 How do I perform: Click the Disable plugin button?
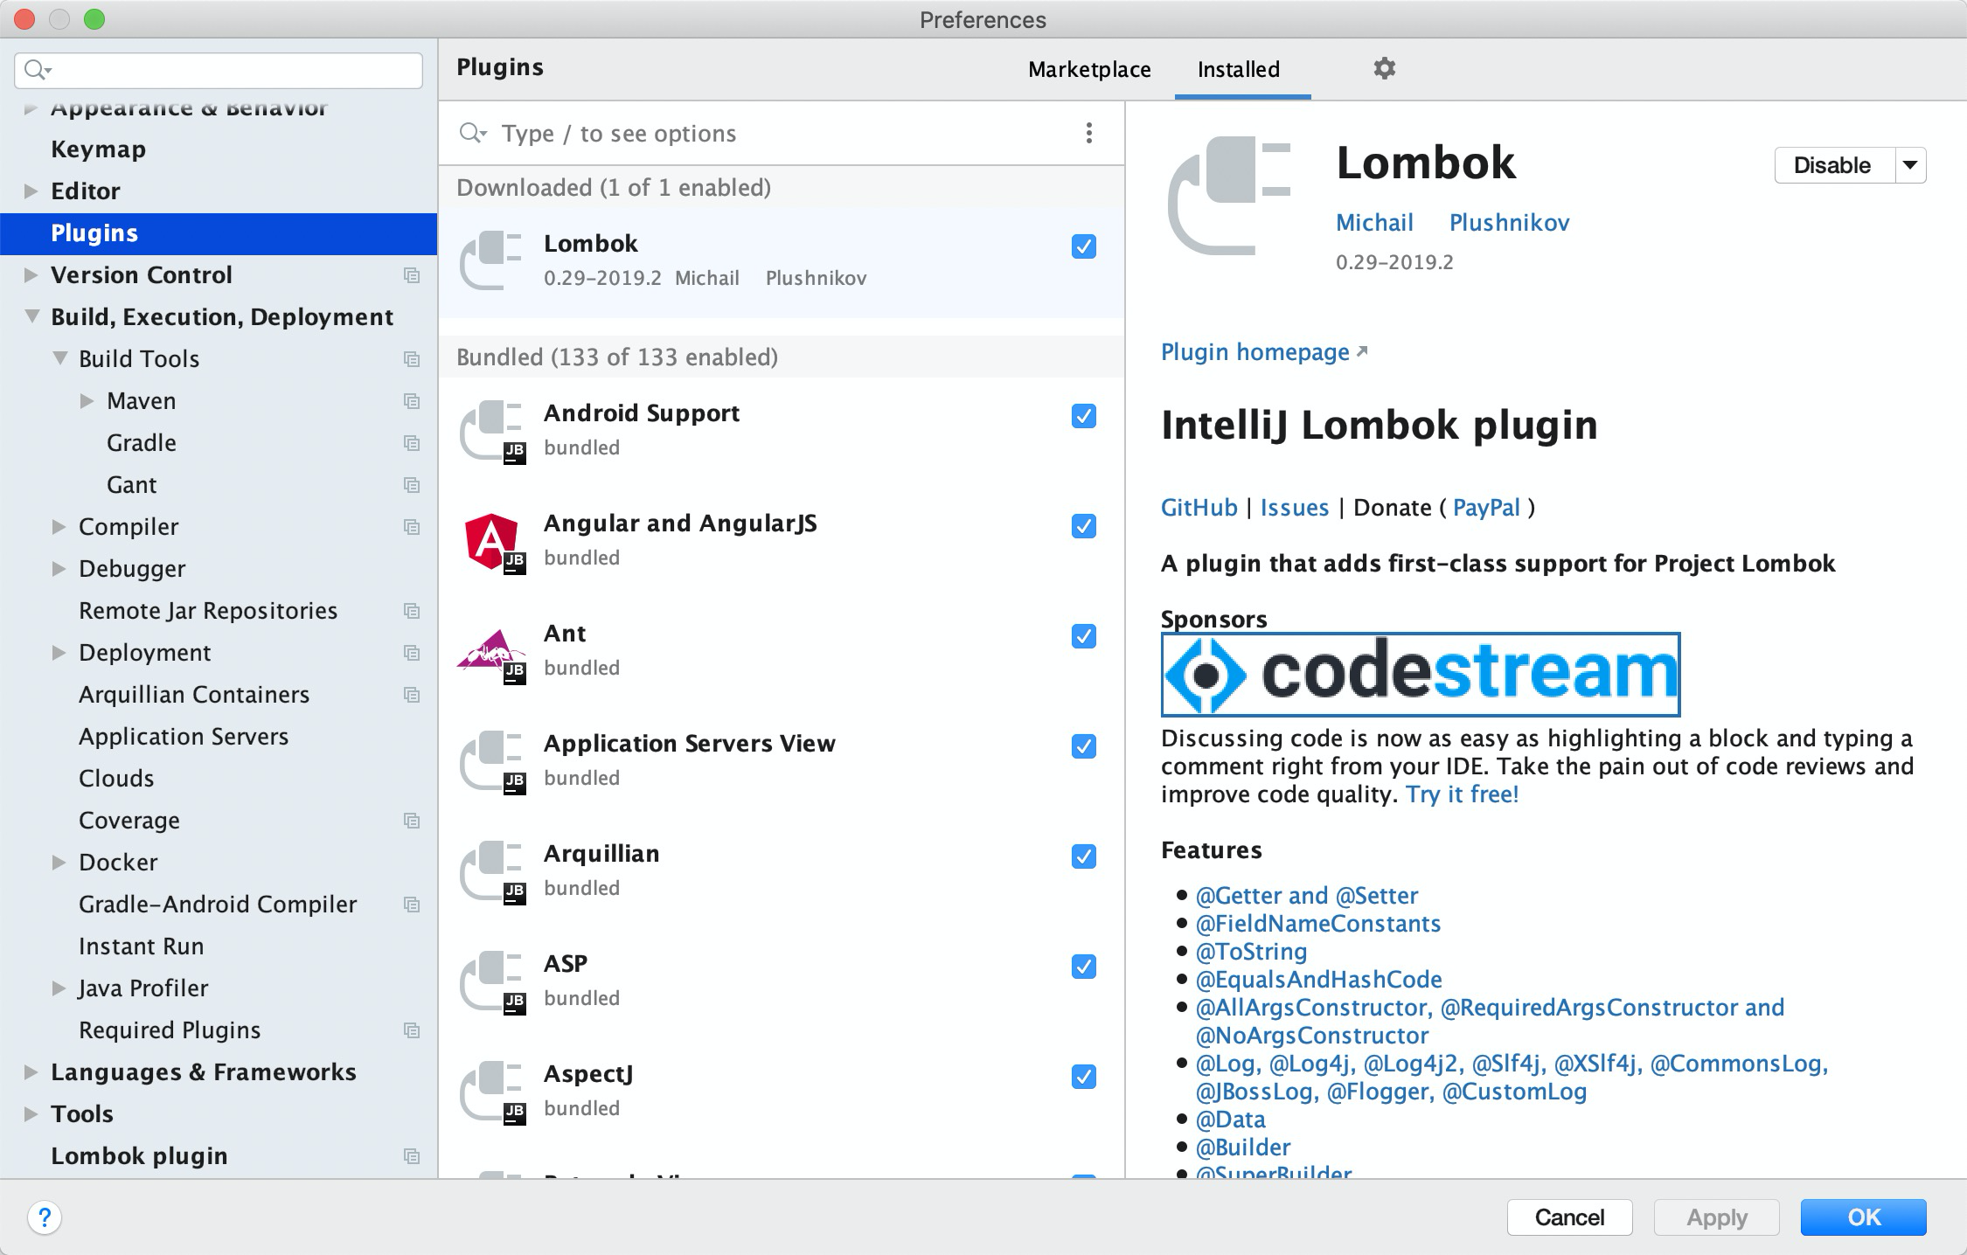coord(1833,165)
